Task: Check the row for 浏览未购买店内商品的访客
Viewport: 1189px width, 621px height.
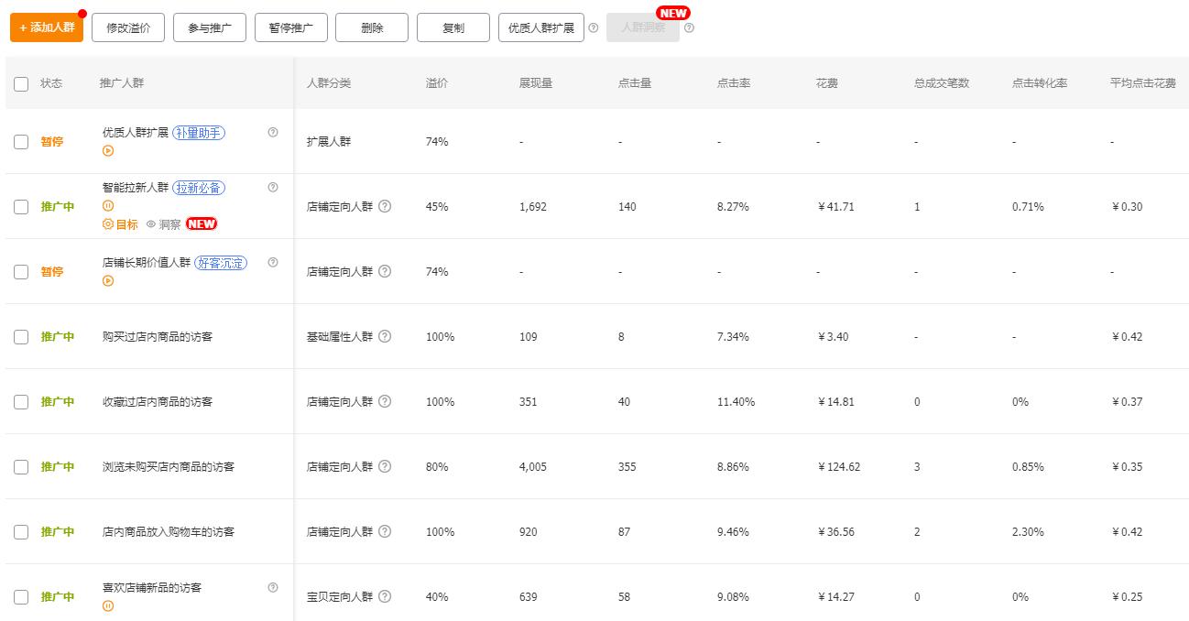Action: click(21, 466)
